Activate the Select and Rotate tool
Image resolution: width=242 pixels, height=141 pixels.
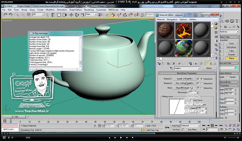77,15
